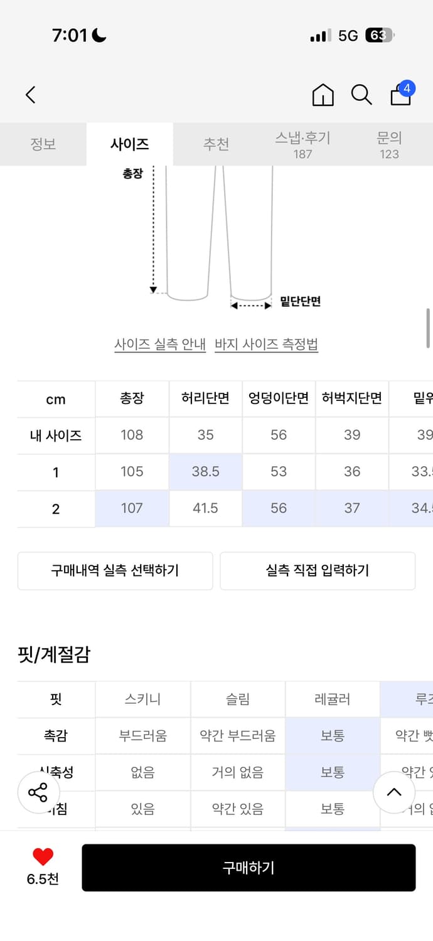The height and width of the screenshot is (941, 433).
Task: Tap the scroll-to-top arrow
Action: coord(394,793)
